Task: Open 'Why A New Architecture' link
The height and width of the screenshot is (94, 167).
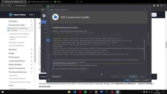Action: 17,79
